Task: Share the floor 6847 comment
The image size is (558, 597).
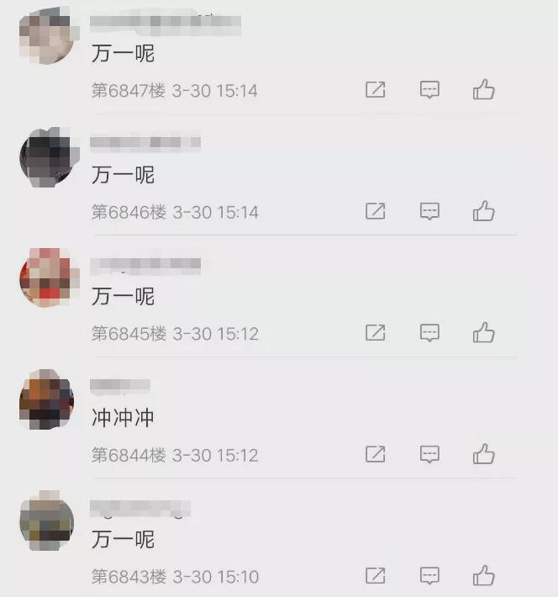Action: [x=376, y=90]
